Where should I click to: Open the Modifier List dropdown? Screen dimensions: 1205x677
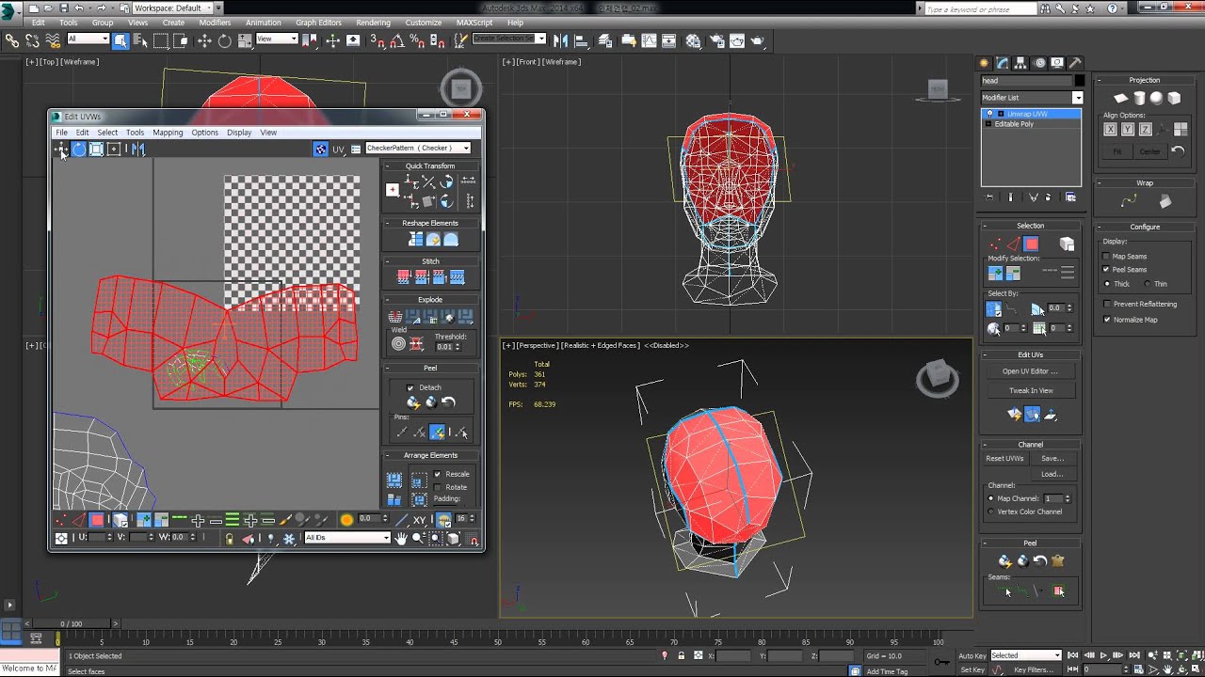pyautogui.click(x=1032, y=98)
